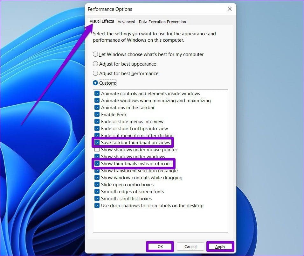The image size is (304, 256).
Task: Toggle Use drop shadows for icon labels
Action: (97, 206)
